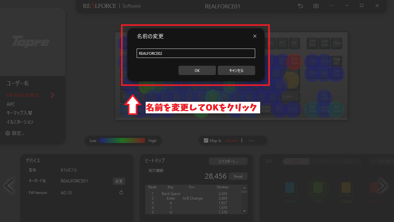Click OK in the rename dialog
This screenshot has height=222, width=394.
[x=197, y=70]
